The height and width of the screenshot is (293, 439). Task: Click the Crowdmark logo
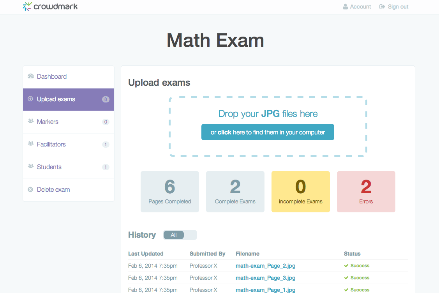tap(50, 7)
